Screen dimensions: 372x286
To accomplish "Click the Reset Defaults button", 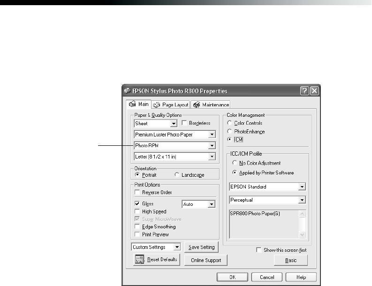I will (157, 259).
